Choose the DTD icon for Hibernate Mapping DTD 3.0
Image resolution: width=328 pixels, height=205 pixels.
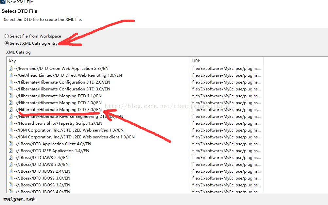[x=11, y=109]
